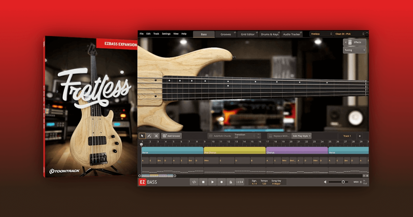413x217 pixels.
Task: Switch to the Bass tab
Action: tap(204, 34)
